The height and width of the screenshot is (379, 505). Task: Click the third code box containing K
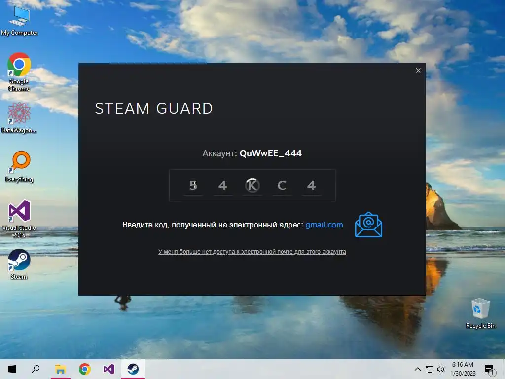pos(252,186)
